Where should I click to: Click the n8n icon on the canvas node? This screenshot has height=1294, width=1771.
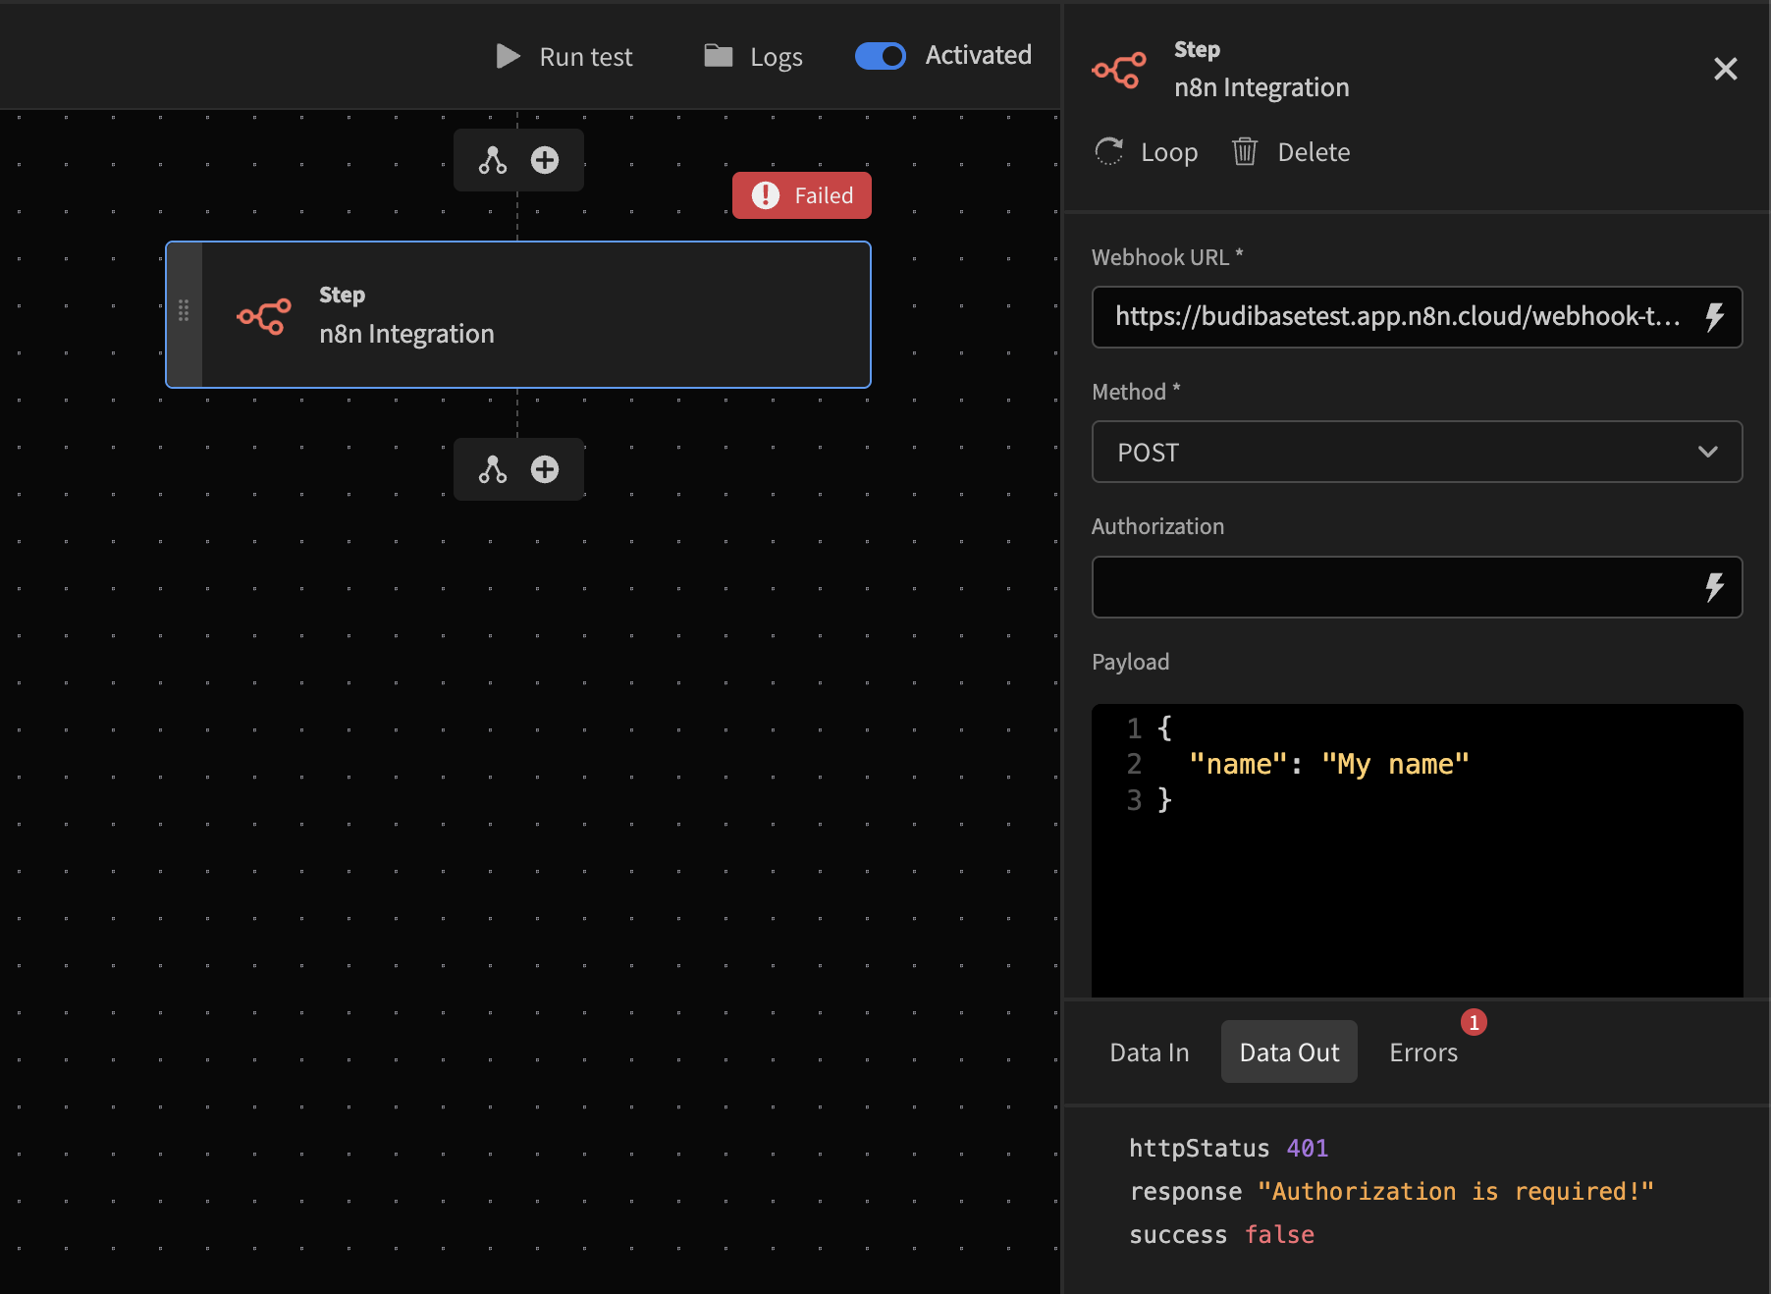[264, 316]
